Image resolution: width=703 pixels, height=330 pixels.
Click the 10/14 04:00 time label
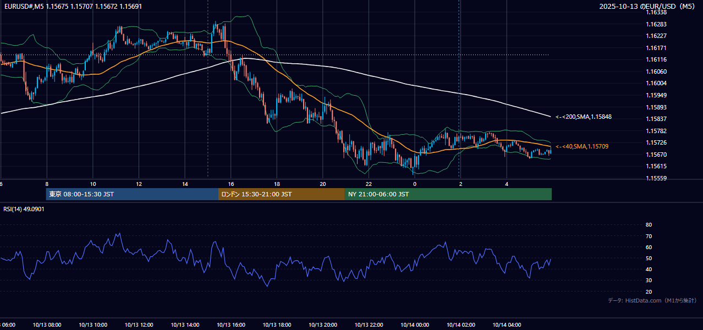[507, 324]
